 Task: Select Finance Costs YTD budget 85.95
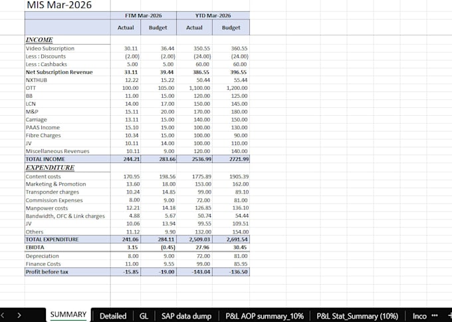(x=241, y=263)
